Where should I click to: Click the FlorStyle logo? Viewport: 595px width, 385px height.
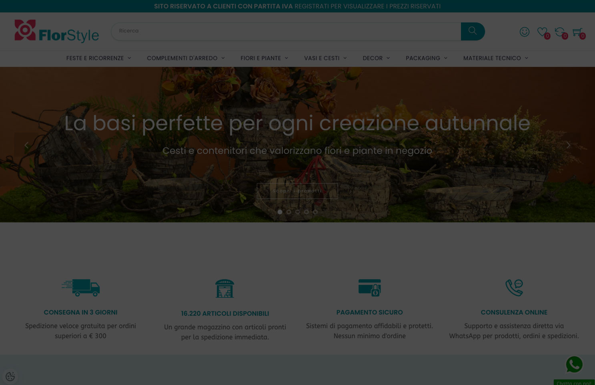point(56,31)
